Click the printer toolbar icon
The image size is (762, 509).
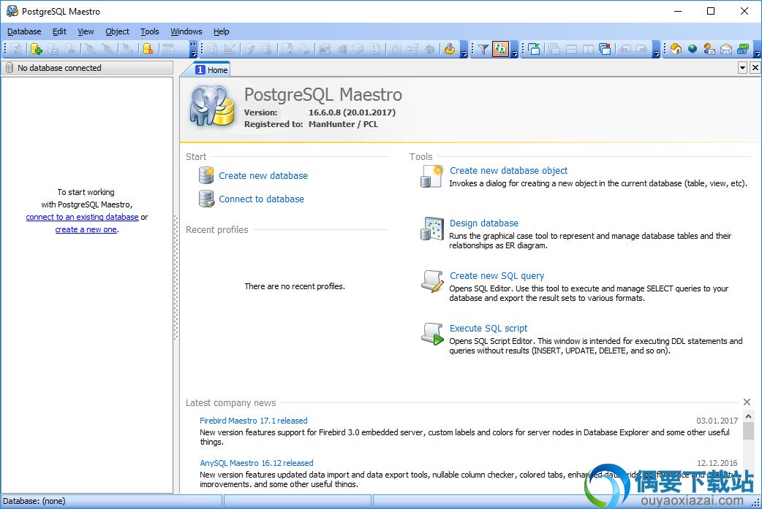click(x=303, y=49)
